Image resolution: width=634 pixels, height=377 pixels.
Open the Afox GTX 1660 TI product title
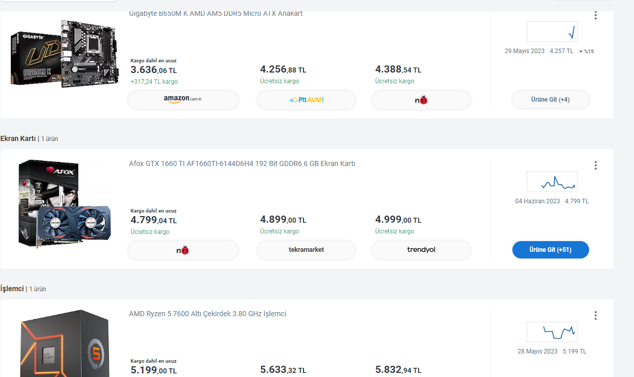242,163
